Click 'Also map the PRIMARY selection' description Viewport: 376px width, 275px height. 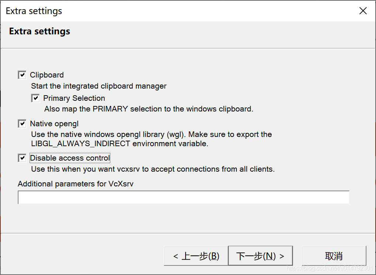pyautogui.click(x=149, y=109)
